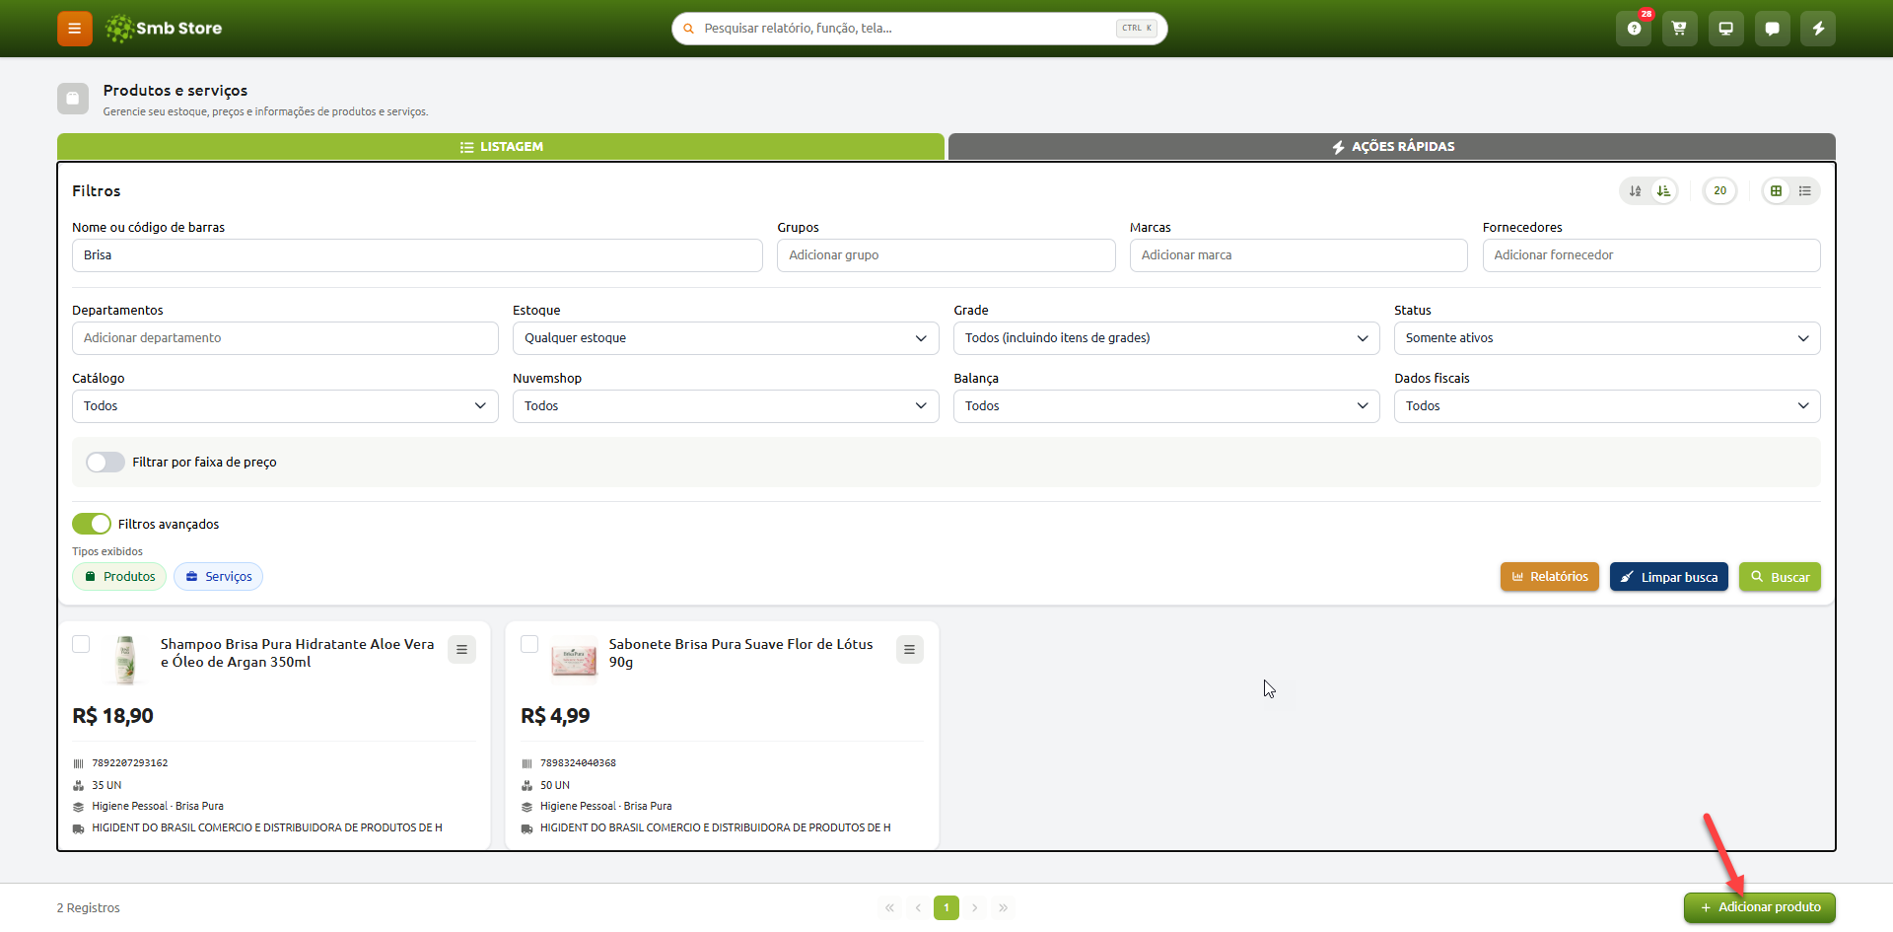The height and width of the screenshot is (932, 1893).
Task: Focus the top search bar field
Action: tap(920, 29)
